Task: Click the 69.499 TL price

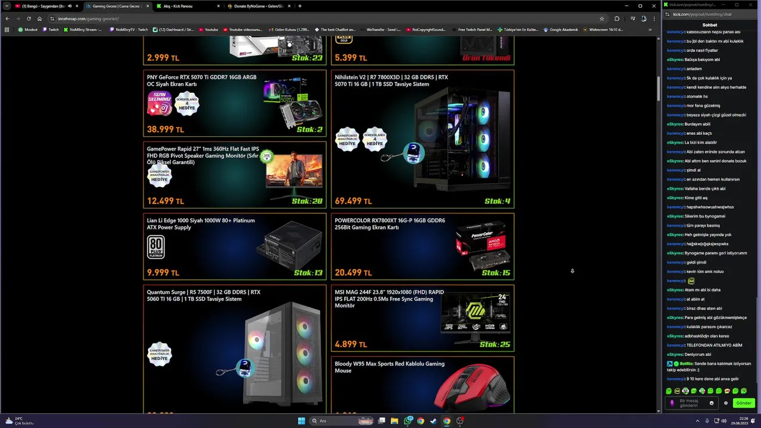Action: 353,202
